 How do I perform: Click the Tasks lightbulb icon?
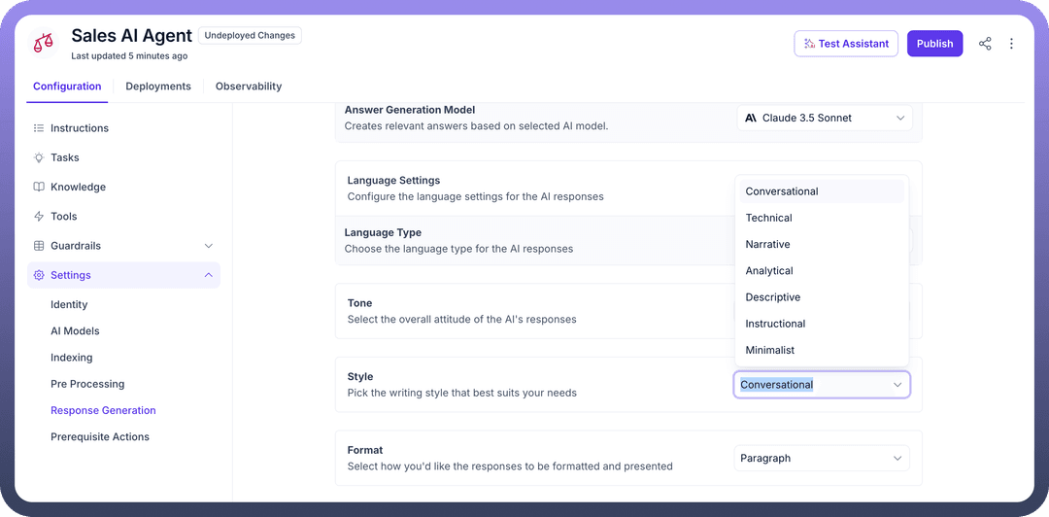coord(39,157)
